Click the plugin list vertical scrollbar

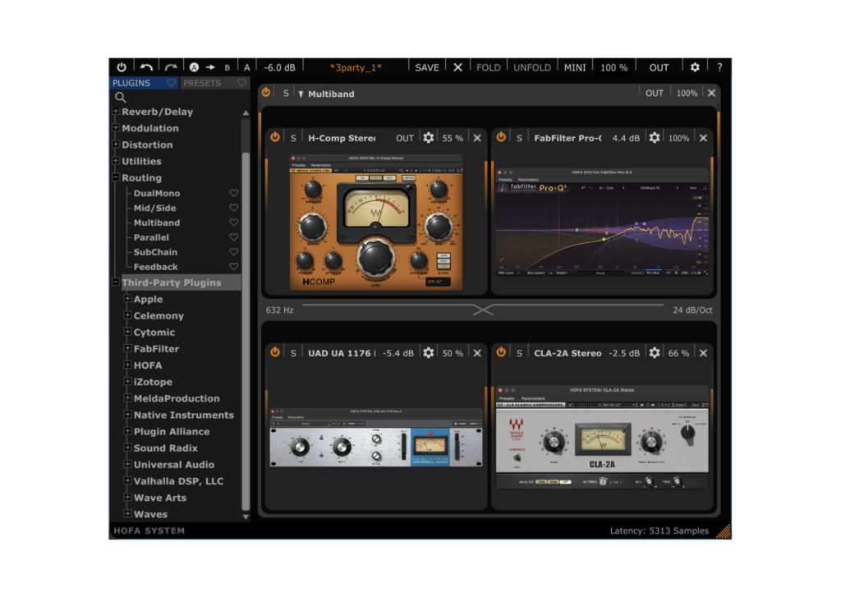pos(246,332)
